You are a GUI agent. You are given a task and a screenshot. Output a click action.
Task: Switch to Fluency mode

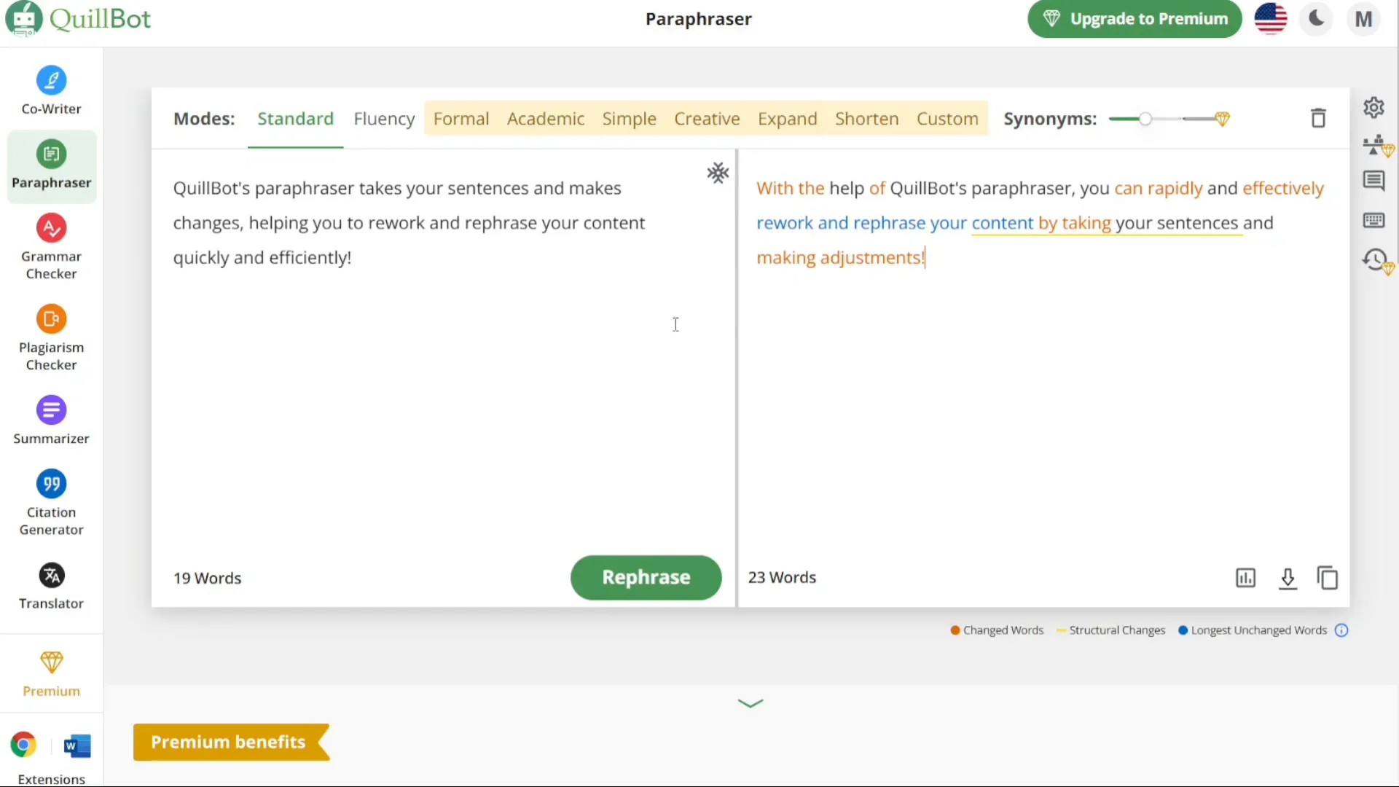coord(384,119)
